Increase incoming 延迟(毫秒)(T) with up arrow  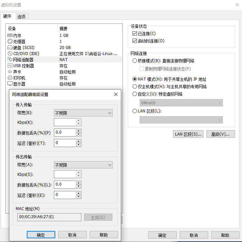[79, 141]
